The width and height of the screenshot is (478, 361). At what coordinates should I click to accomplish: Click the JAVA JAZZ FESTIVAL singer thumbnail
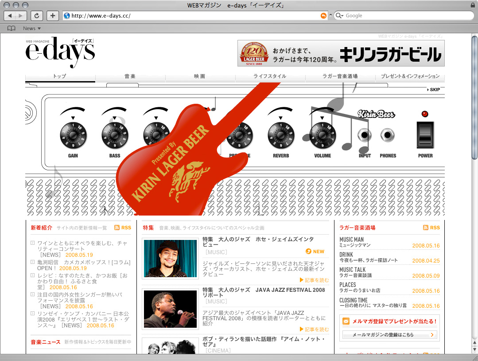click(x=170, y=309)
